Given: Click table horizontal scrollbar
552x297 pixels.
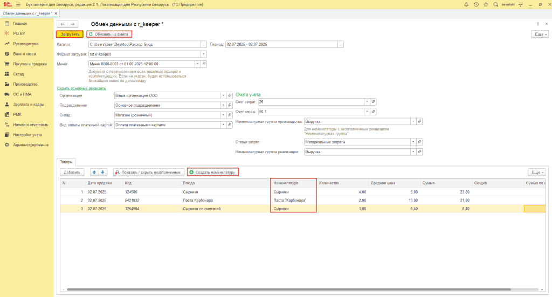Looking at the screenshot, I should (x=289, y=289).
